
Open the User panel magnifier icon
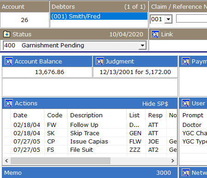[186, 103]
